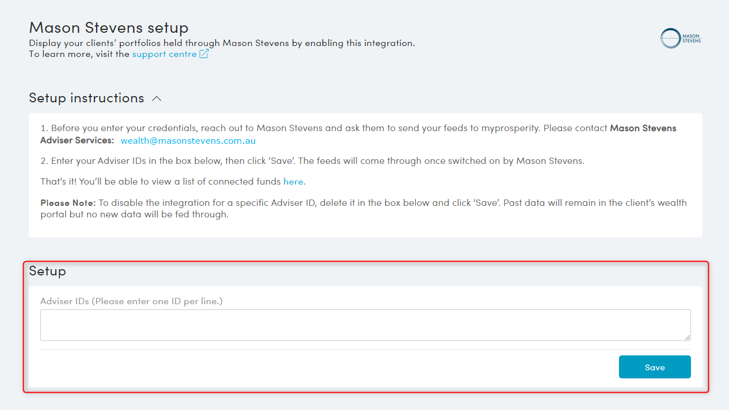Click the 'Adviser IDs (Please enter one ID per line.)' label
The width and height of the screenshot is (729, 410).
coord(131,301)
